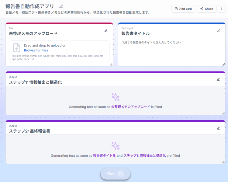The height and width of the screenshot is (182, 228).
Task: Click the ステップ1: 情報抽出と構造化 link in the ステップ2 output
Action: 144,156
